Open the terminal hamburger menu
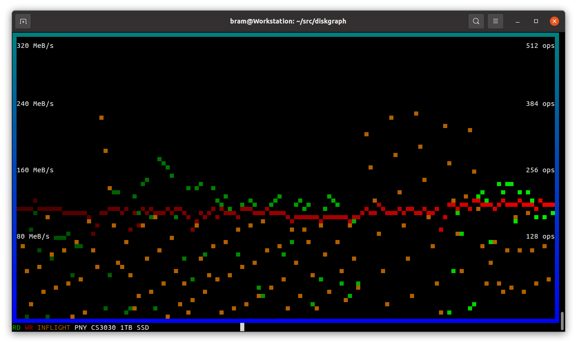 coord(496,21)
